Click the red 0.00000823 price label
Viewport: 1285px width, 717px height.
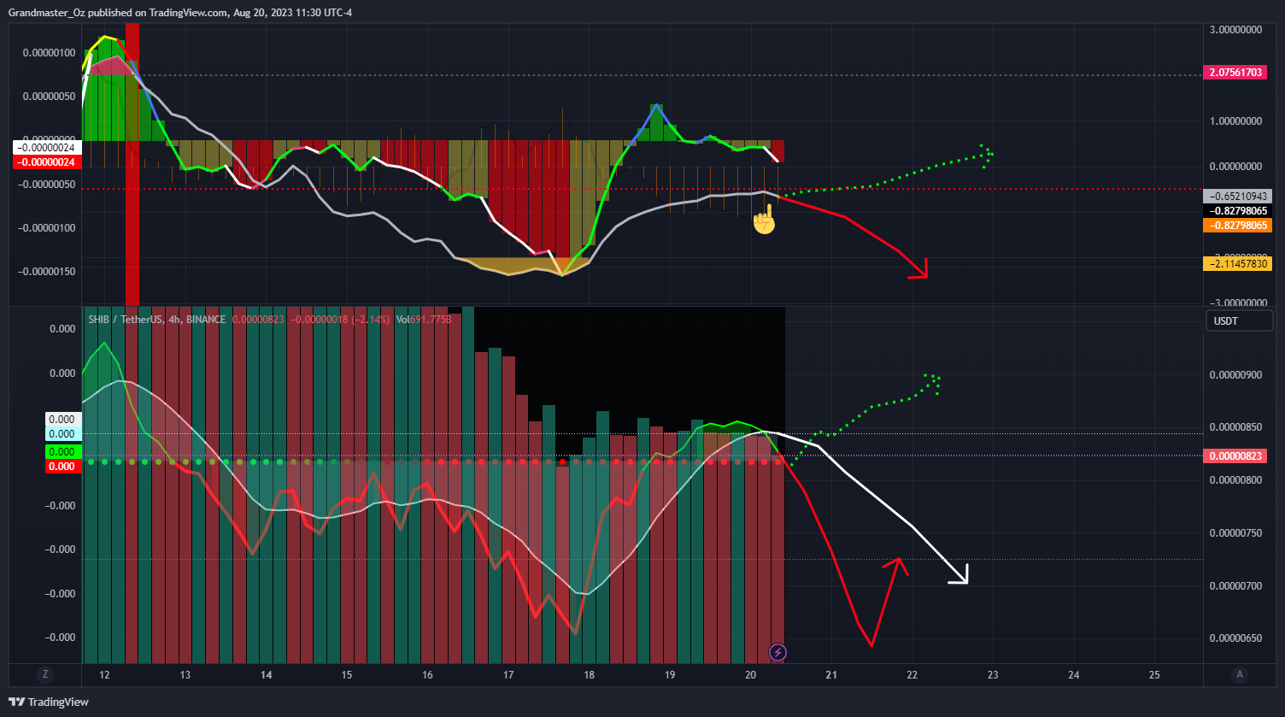[1235, 456]
